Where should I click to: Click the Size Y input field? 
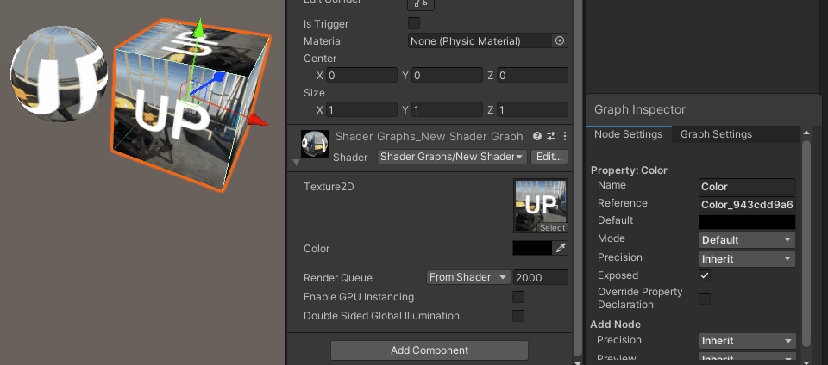point(448,109)
